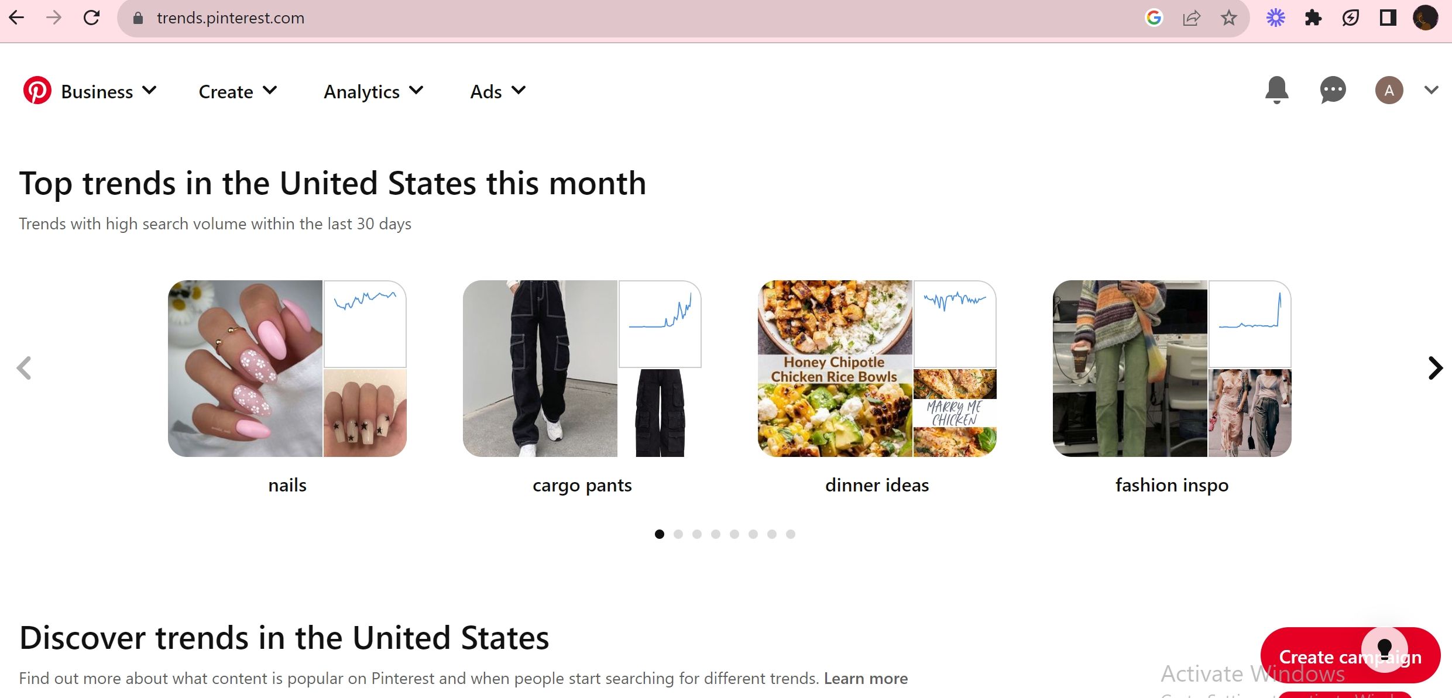Click the browser bookmark star icon

(1229, 18)
